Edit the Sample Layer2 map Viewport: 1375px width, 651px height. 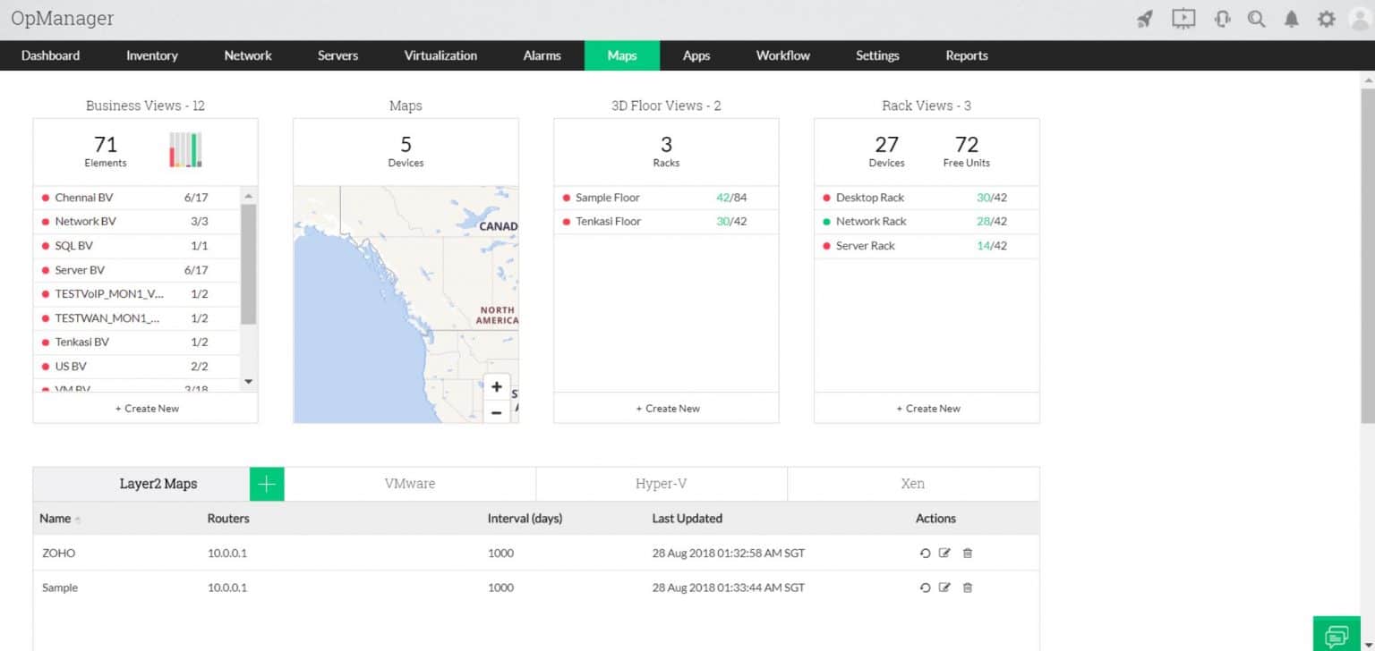(946, 588)
